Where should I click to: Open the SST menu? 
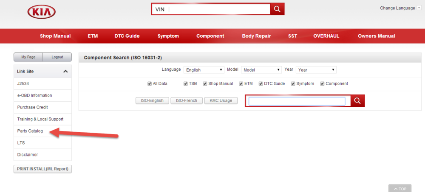[292, 36]
